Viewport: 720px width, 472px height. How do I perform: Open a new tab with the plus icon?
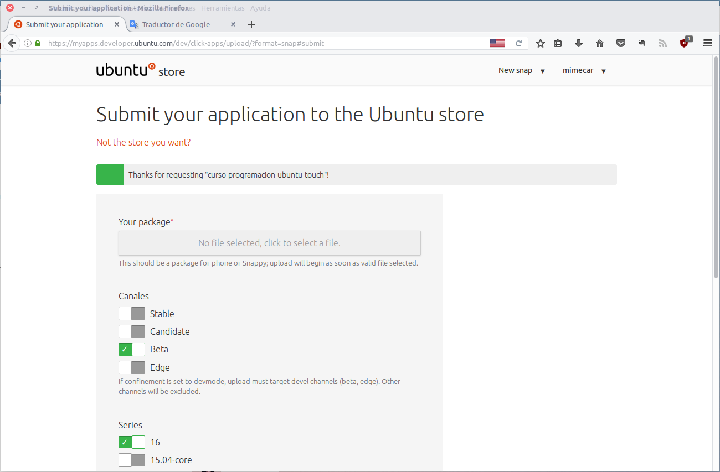[x=251, y=24]
